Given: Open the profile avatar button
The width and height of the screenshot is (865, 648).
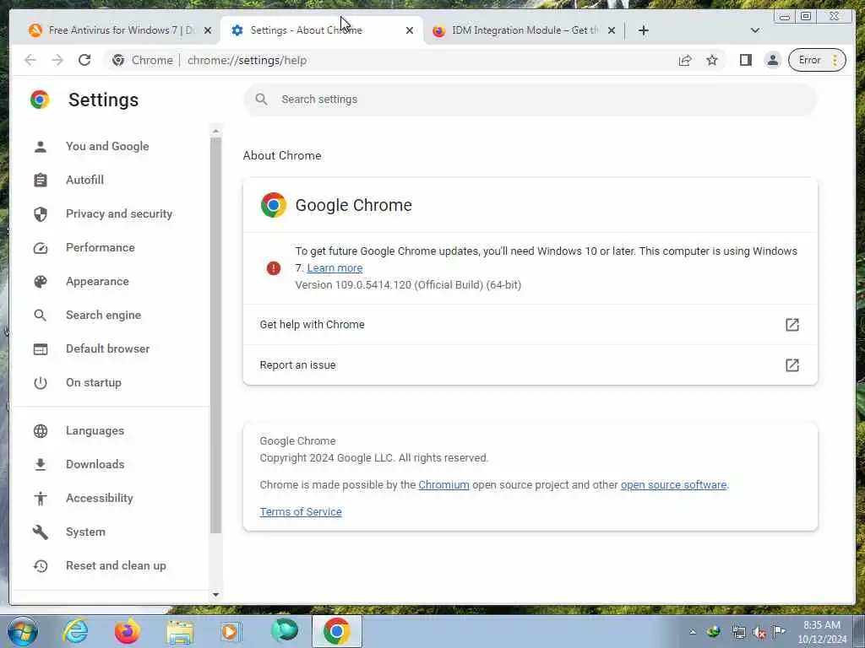Looking at the screenshot, I should pos(773,60).
